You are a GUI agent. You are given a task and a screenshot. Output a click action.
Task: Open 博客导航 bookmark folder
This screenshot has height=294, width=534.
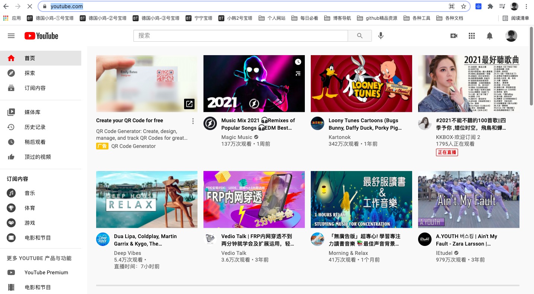coord(338,18)
